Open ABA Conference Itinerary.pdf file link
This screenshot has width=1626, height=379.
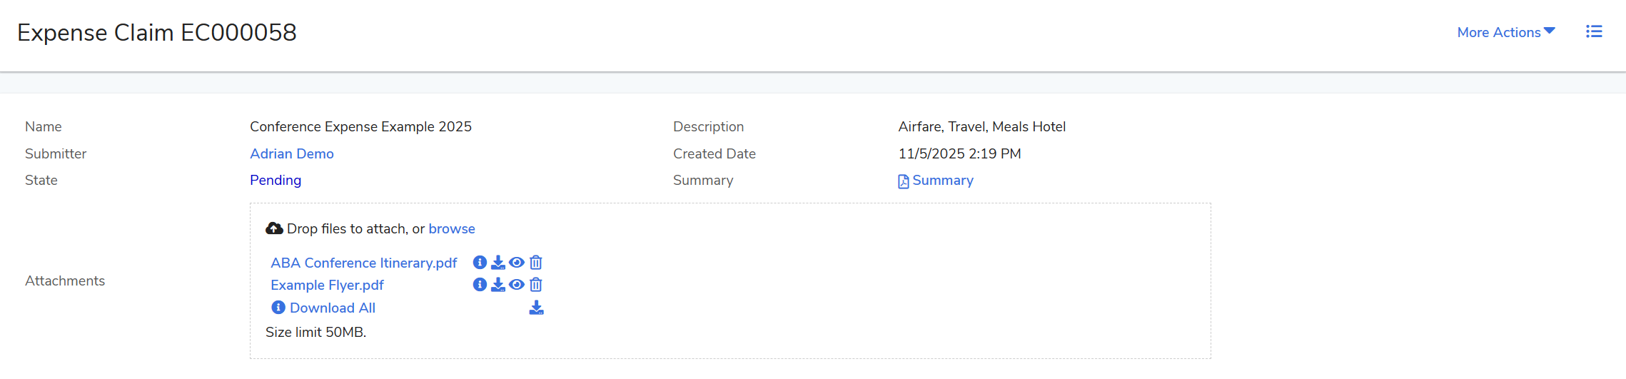click(363, 263)
